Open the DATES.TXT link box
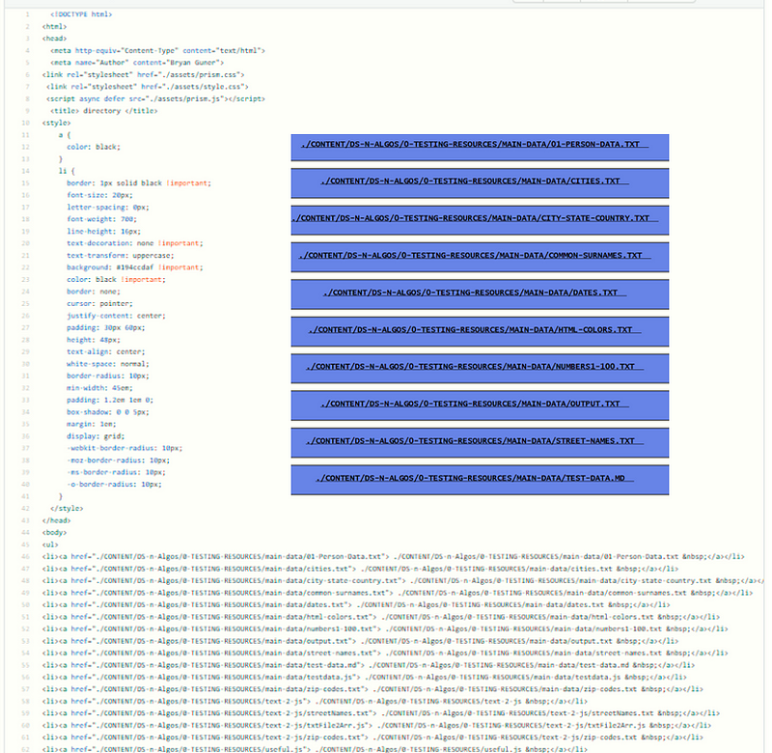The image size is (772, 753). pos(480,294)
